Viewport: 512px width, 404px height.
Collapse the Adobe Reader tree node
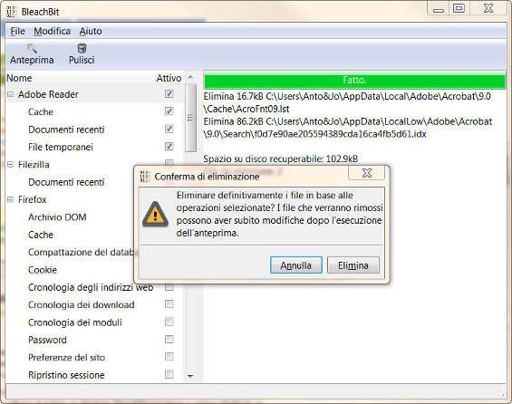pyautogui.click(x=11, y=94)
